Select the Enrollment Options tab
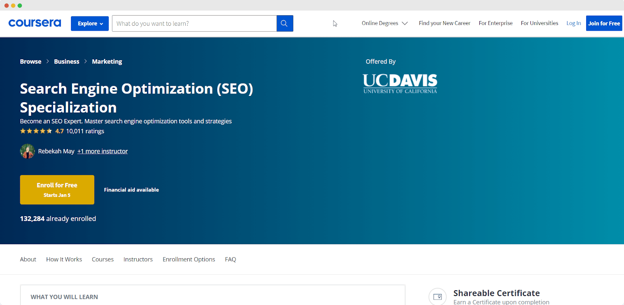 click(189, 259)
